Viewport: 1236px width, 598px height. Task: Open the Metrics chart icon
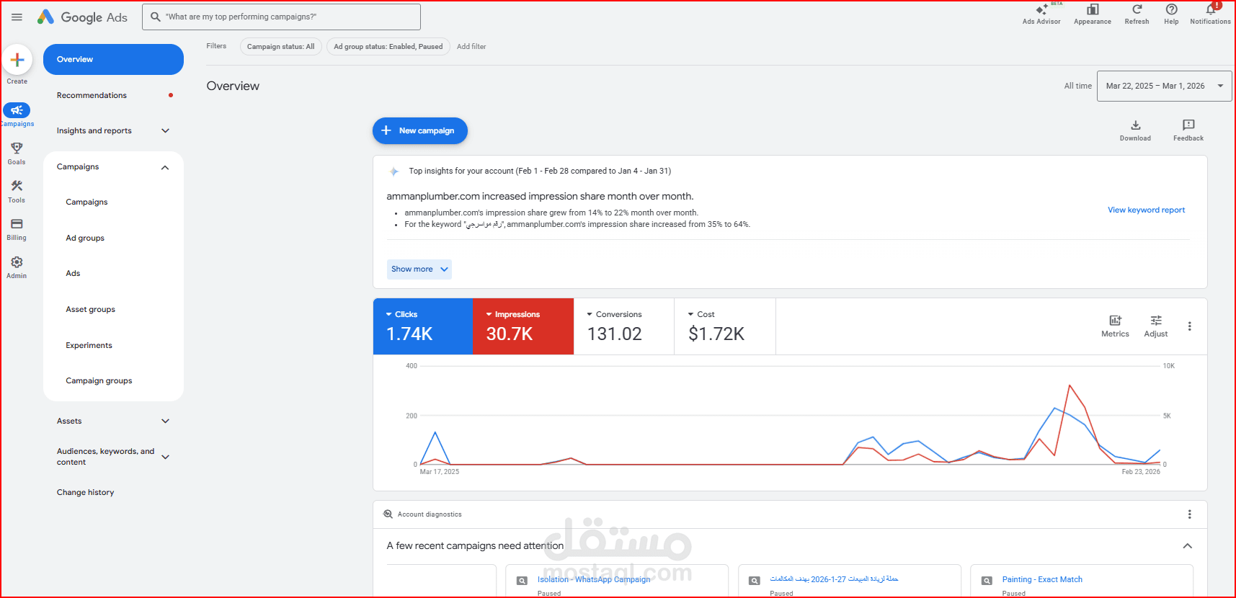click(x=1115, y=321)
